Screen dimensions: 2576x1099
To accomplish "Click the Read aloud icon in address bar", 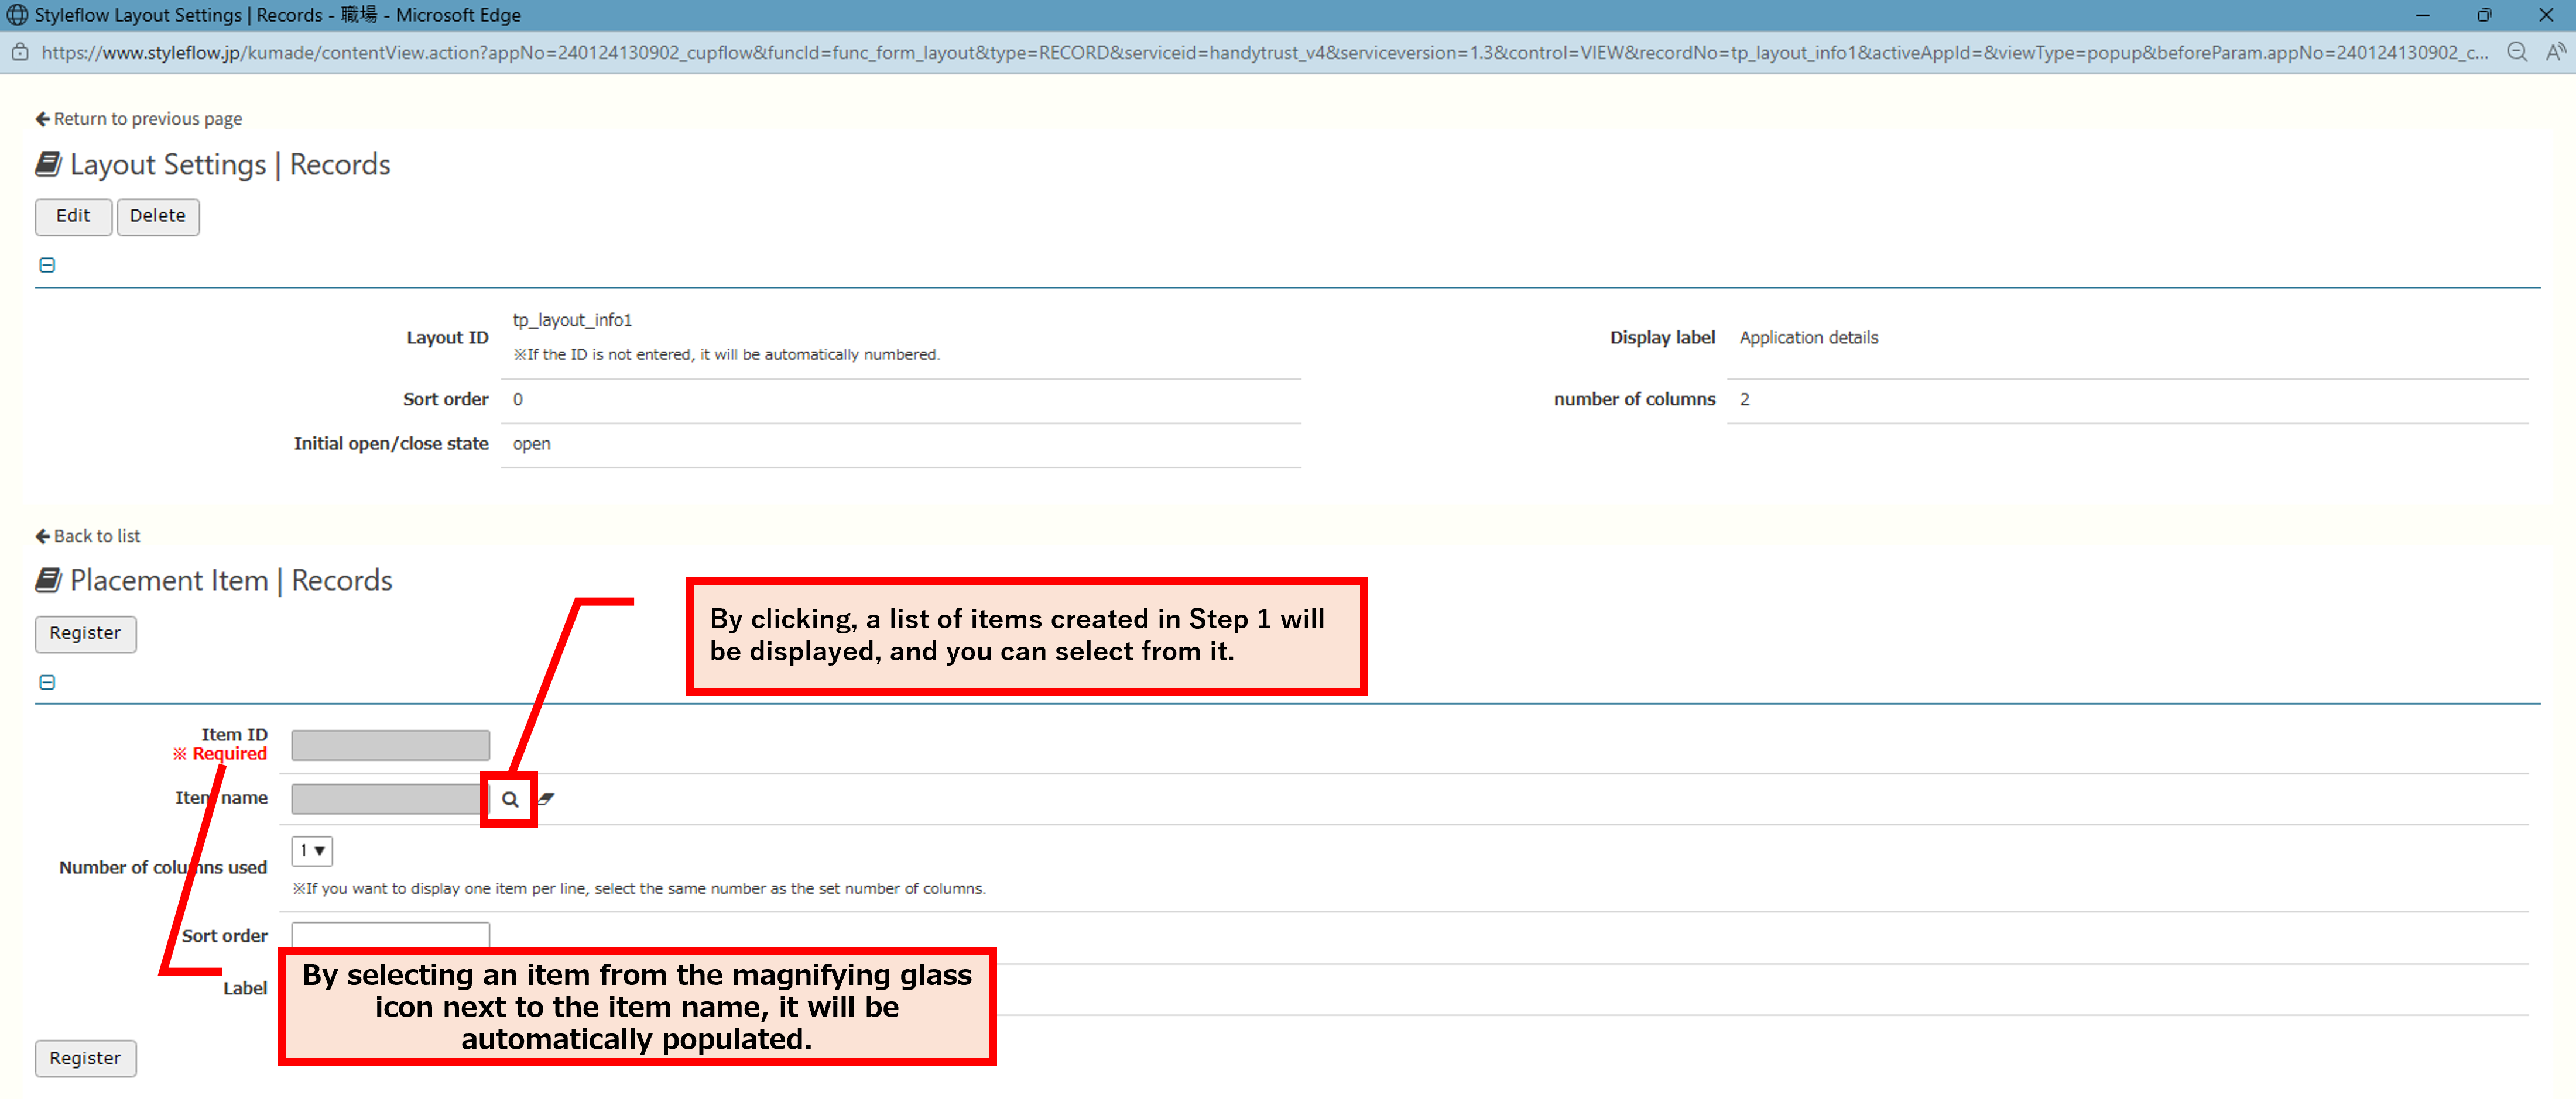I will 2556,53.
